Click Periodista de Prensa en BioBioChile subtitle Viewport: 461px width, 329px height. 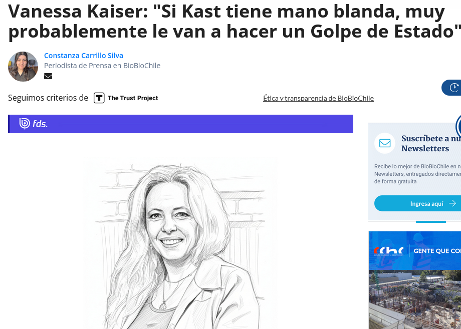(x=102, y=66)
